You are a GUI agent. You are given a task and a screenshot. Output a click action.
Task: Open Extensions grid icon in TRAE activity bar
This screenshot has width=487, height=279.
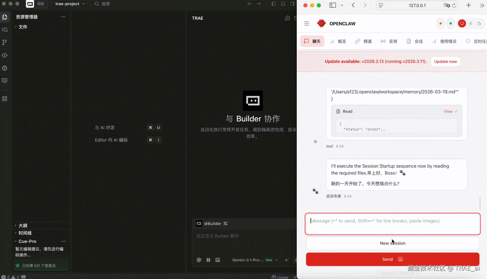point(5,99)
